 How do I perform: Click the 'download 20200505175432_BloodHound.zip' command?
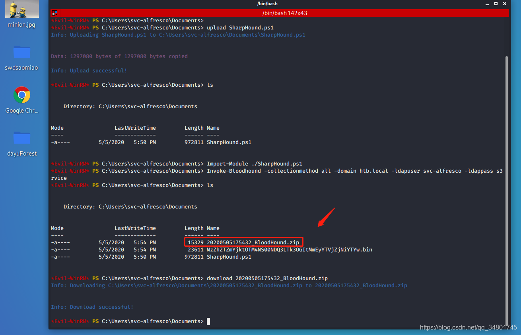pos(267,279)
